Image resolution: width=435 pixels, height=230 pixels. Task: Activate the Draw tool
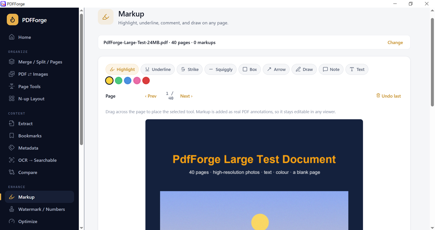[304, 69]
